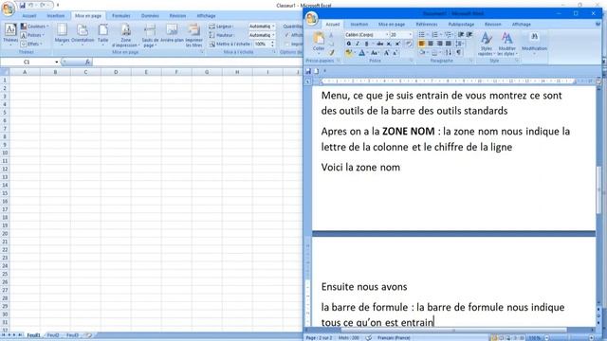The width and height of the screenshot is (607, 341).
Task: Click align left icon in Word
Action: coord(421,44)
